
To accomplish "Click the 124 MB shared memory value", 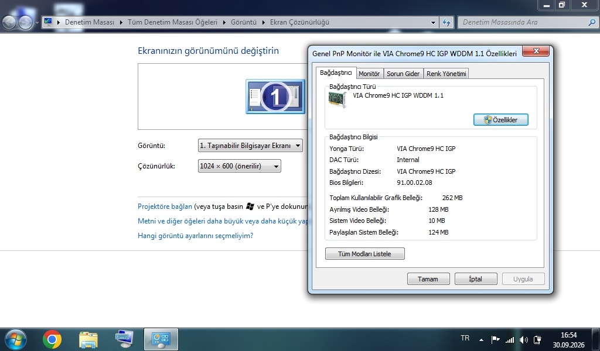I will click(438, 232).
